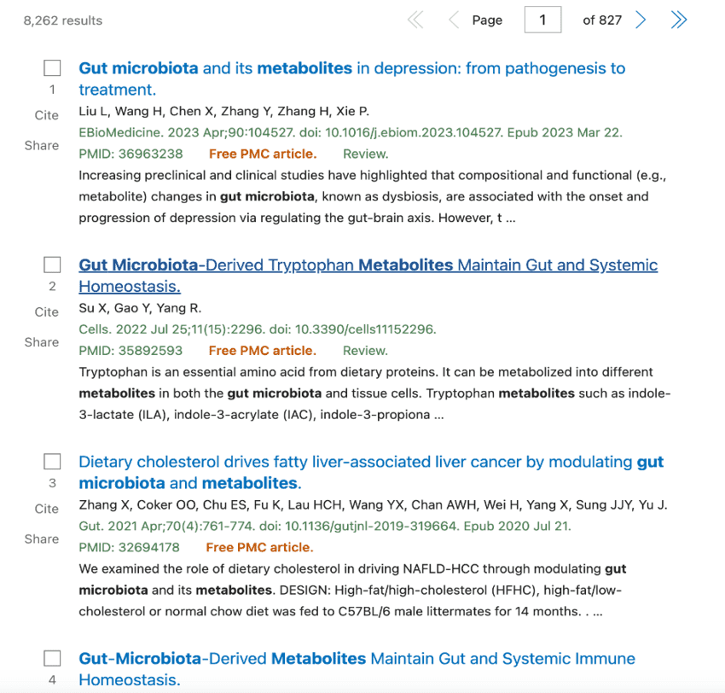This screenshot has height=693, width=725.
Task: Share the dietary cholesterol article
Action: coord(42,539)
